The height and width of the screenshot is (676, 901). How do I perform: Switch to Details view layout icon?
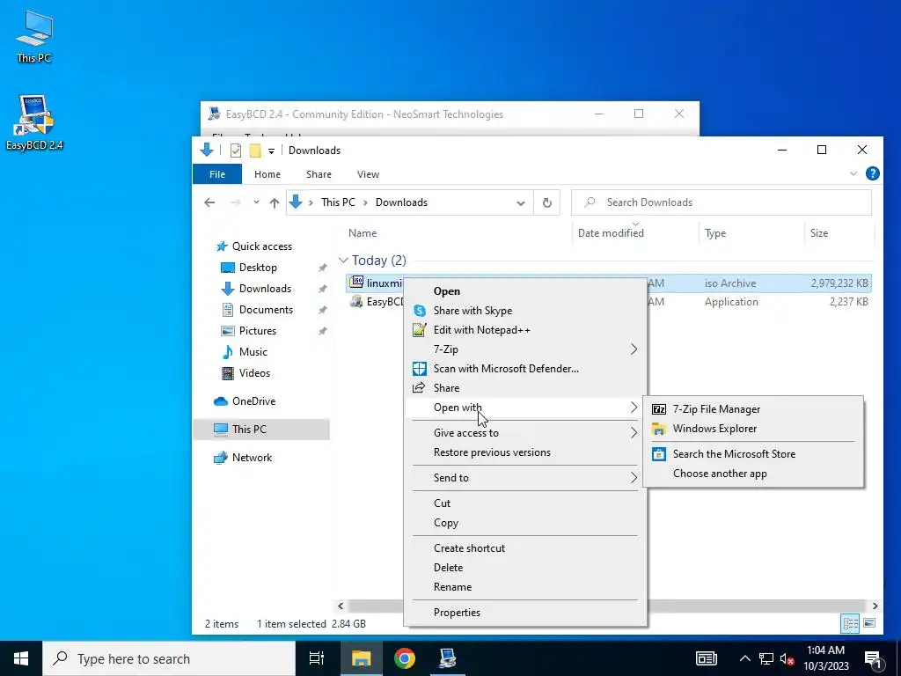[851, 624]
